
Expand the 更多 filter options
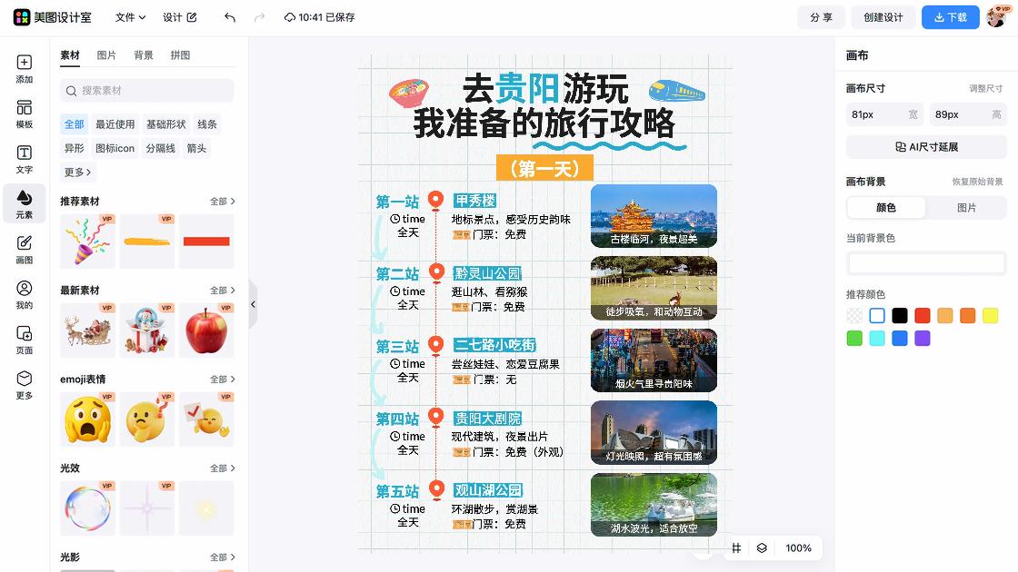(76, 172)
